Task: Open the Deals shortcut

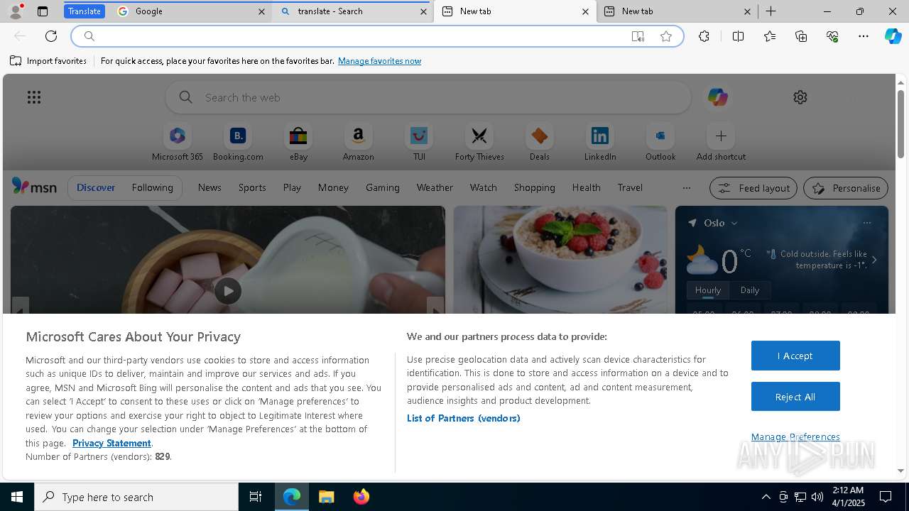Action: click(540, 143)
